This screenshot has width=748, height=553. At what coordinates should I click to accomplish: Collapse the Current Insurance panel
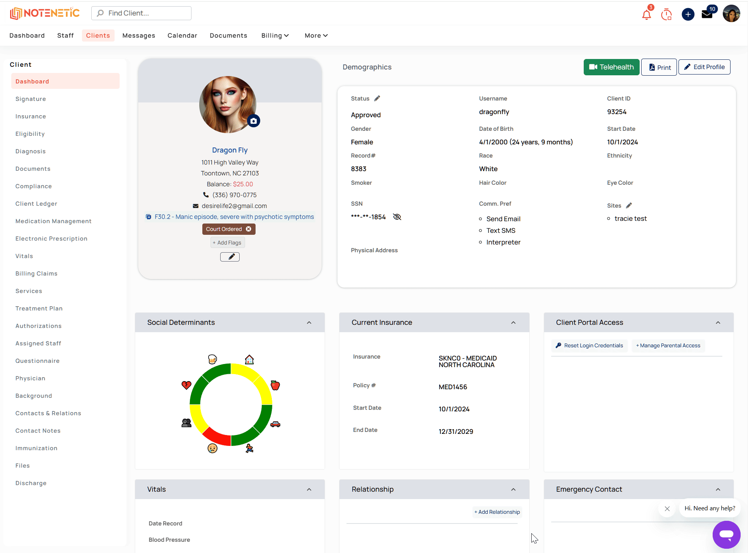tap(513, 322)
